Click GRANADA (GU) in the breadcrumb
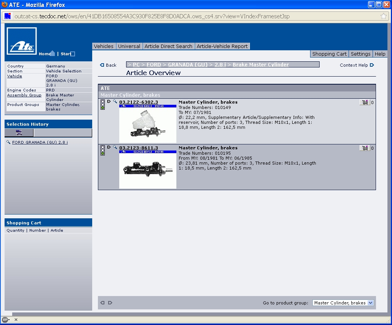 click(x=188, y=64)
